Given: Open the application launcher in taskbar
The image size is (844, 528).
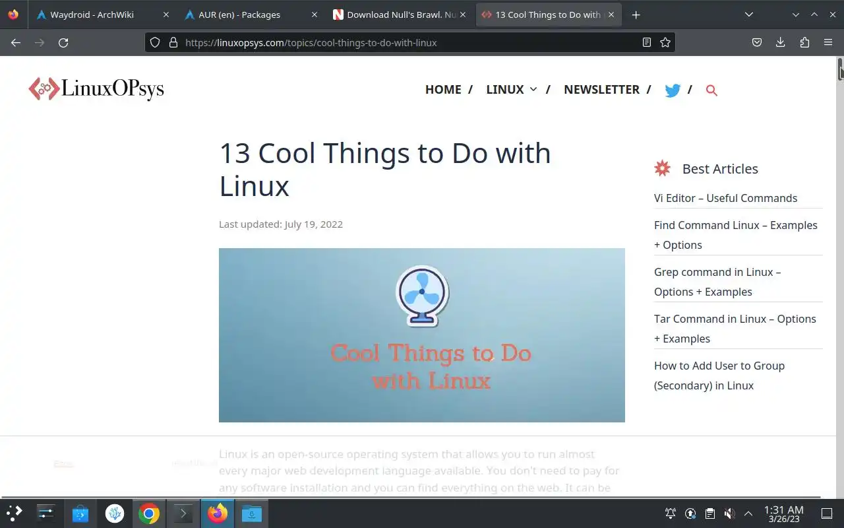Looking at the screenshot, I should tap(15, 513).
